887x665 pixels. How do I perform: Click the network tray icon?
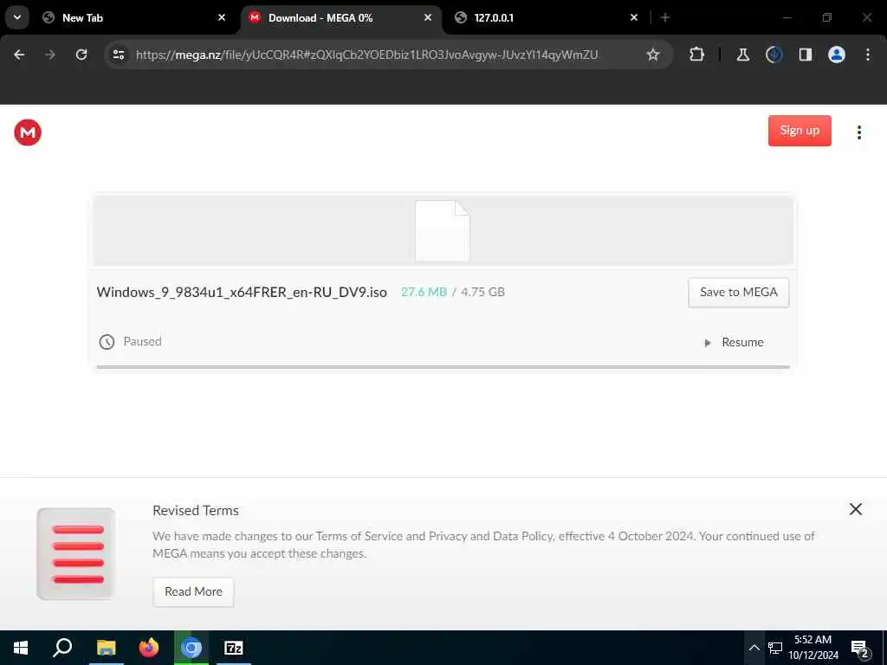pyautogui.click(x=775, y=648)
